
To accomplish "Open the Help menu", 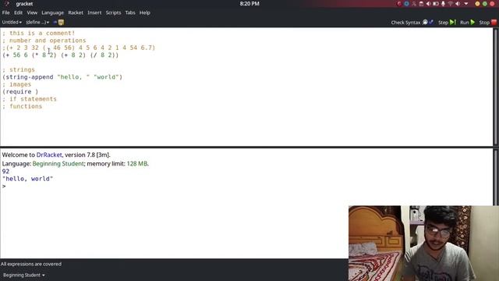I will pos(144,12).
